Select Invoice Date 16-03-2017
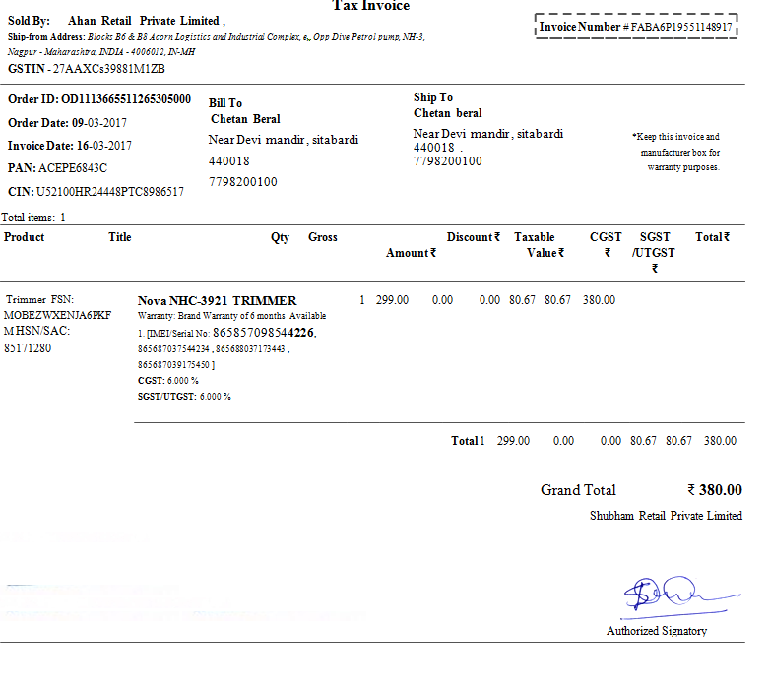The image size is (769, 689). (x=70, y=146)
